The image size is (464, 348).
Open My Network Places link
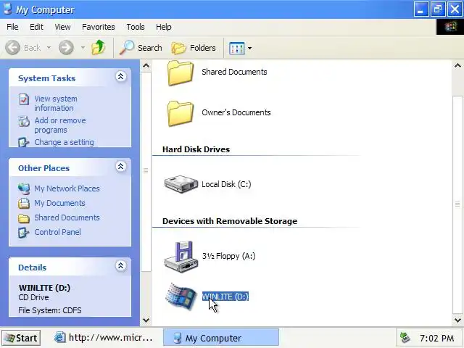point(67,188)
